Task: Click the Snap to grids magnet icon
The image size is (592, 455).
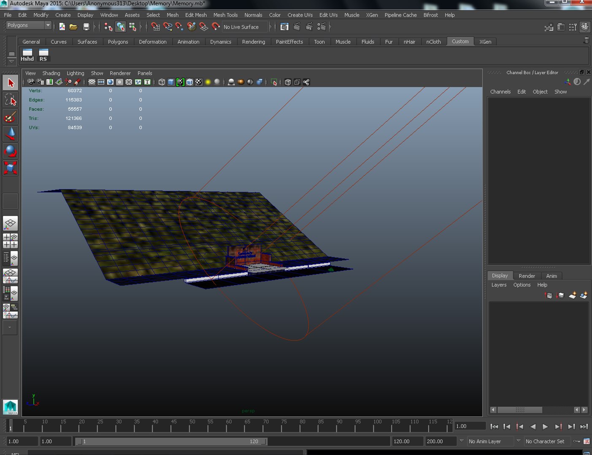Action: pyautogui.click(x=156, y=27)
